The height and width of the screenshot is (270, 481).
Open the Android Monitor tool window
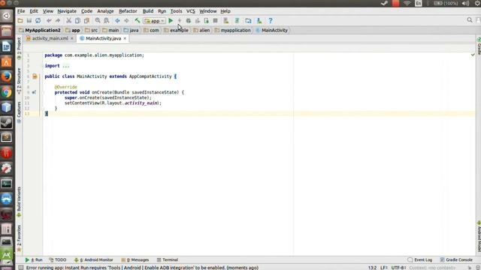coord(93,260)
